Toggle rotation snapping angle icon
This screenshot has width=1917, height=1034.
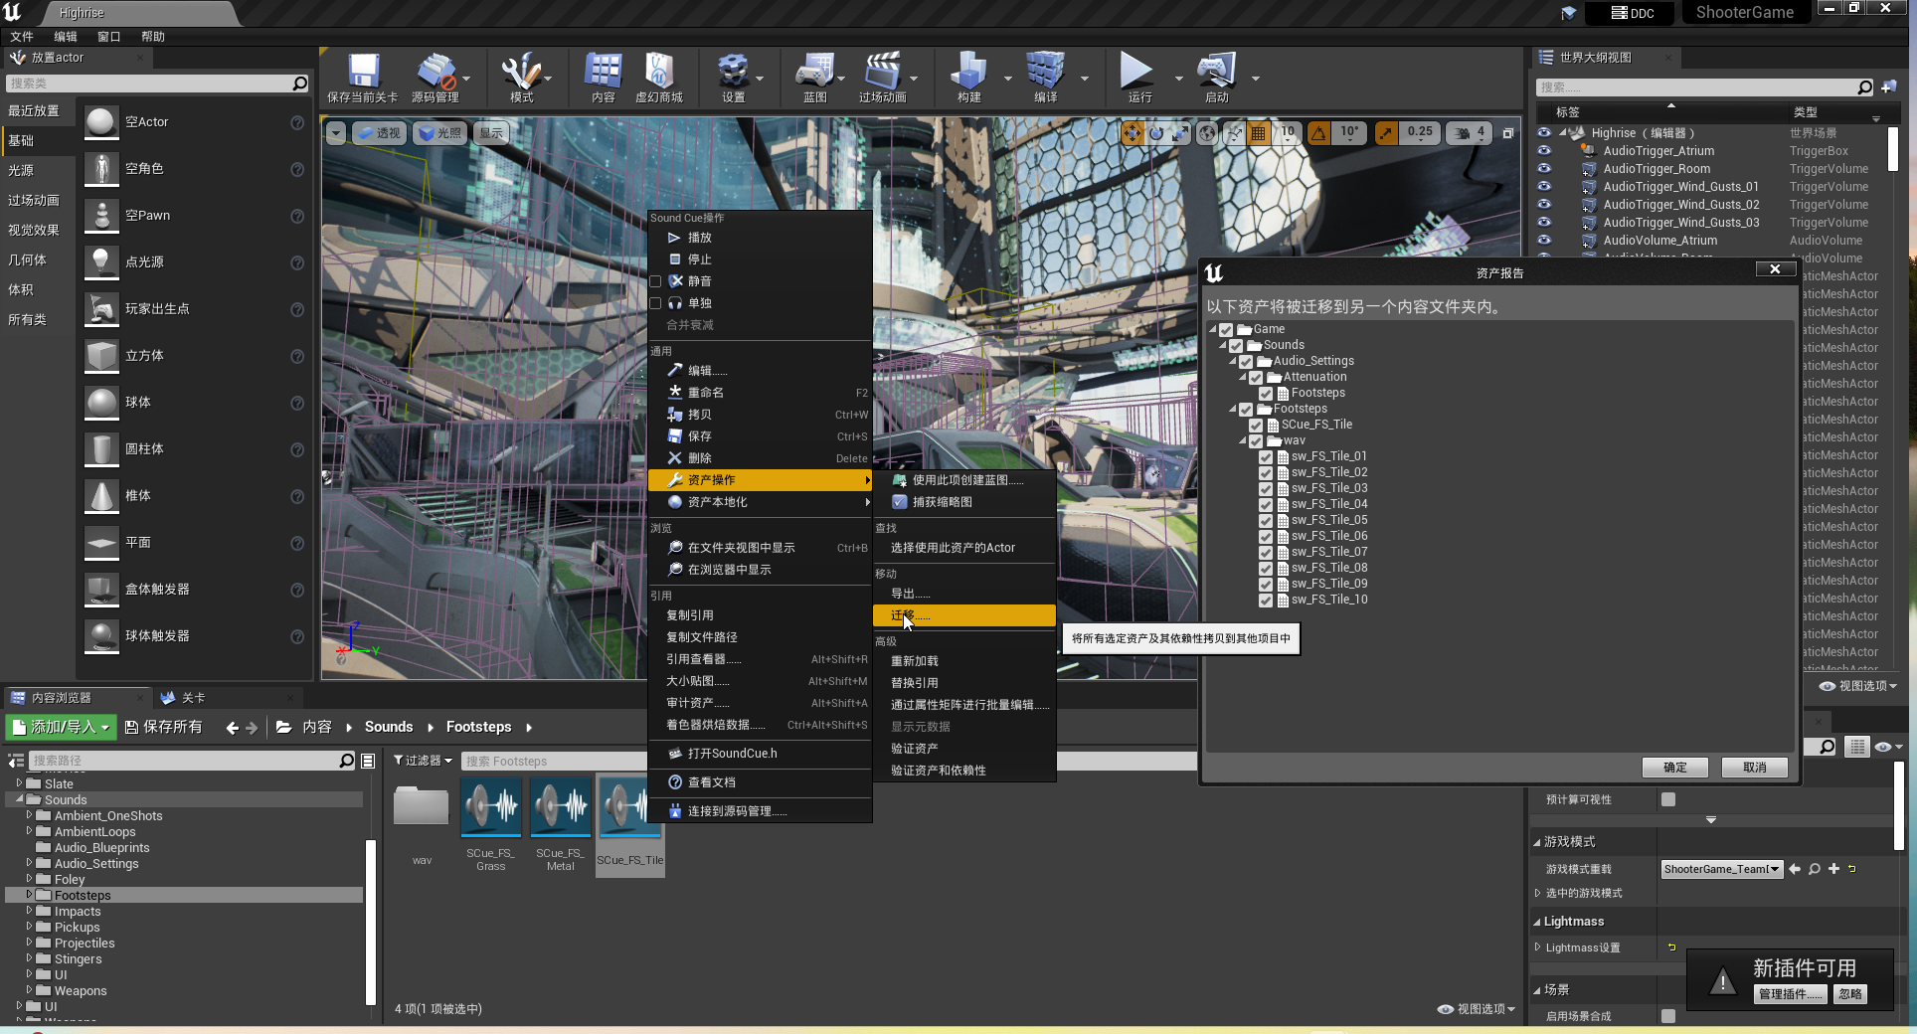(x=1319, y=133)
